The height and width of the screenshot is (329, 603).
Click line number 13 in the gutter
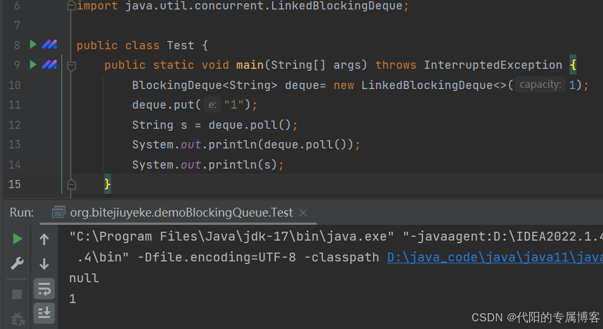15,145
